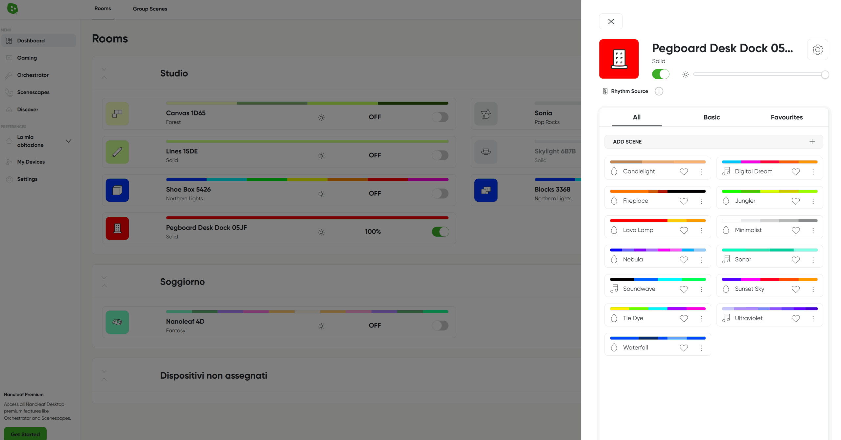Favourite the Candlelight scene
The width and height of the screenshot is (841, 440).
point(684,171)
